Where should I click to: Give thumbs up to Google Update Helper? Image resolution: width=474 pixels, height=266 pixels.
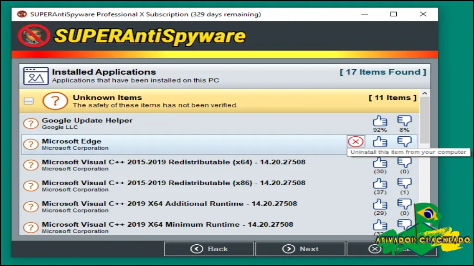click(380, 121)
